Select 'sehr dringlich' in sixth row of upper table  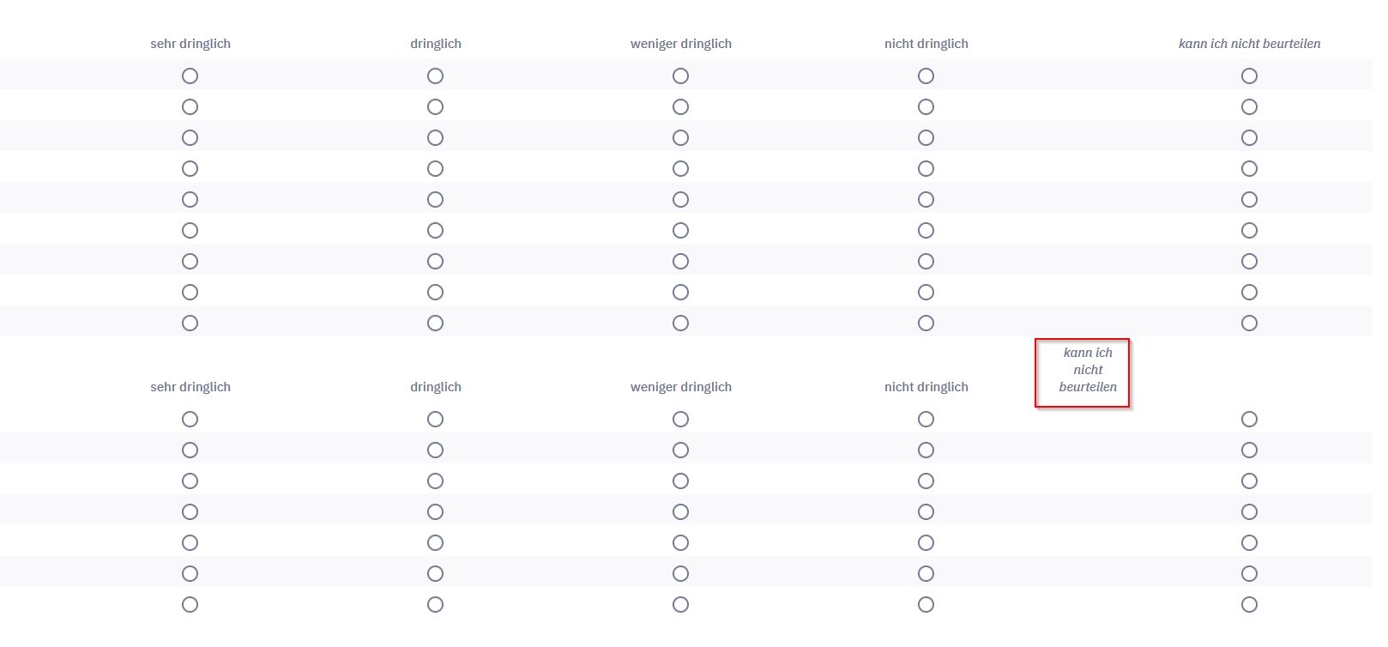pos(190,231)
